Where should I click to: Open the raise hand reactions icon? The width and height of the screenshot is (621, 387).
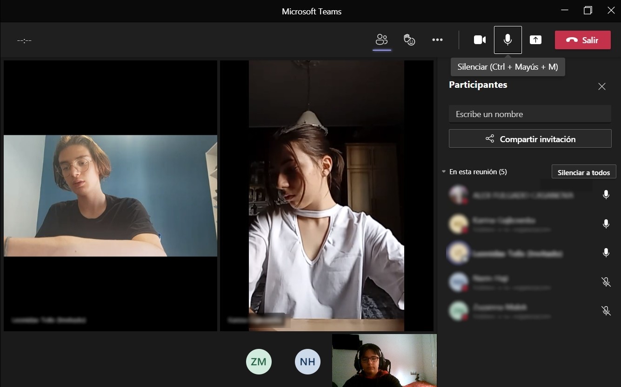click(409, 40)
